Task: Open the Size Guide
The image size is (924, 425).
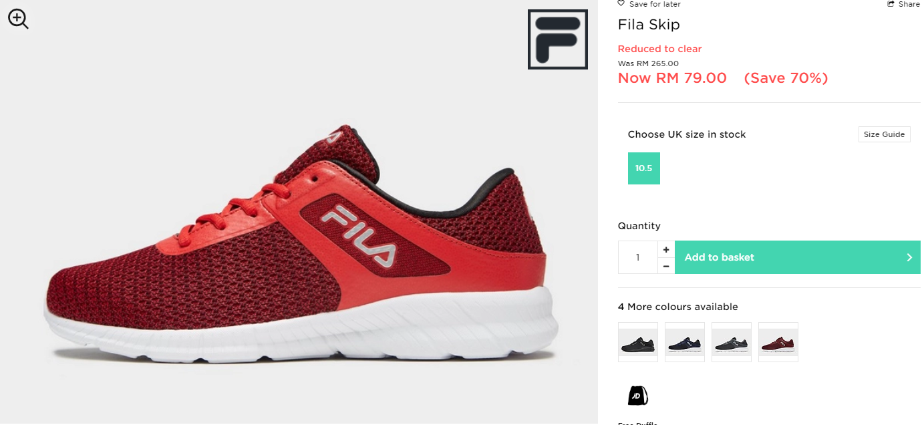Action: pos(884,134)
